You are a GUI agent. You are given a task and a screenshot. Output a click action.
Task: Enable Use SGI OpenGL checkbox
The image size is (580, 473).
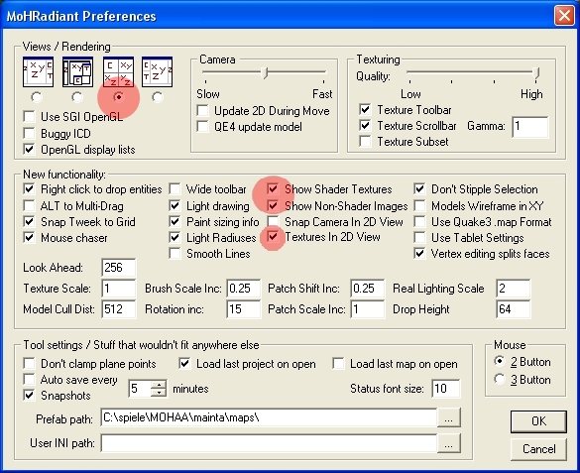click(x=29, y=116)
